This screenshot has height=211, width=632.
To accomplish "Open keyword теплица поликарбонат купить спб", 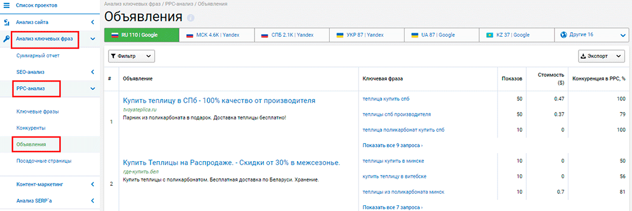I will pos(403,130).
